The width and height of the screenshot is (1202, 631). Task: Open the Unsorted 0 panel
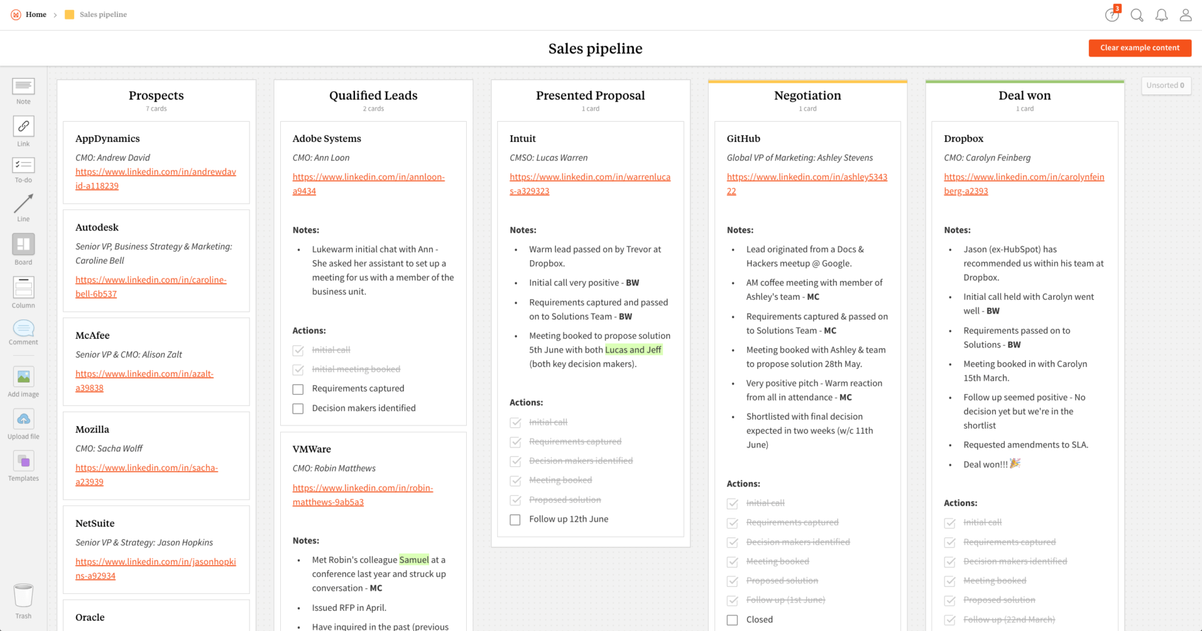tap(1166, 85)
